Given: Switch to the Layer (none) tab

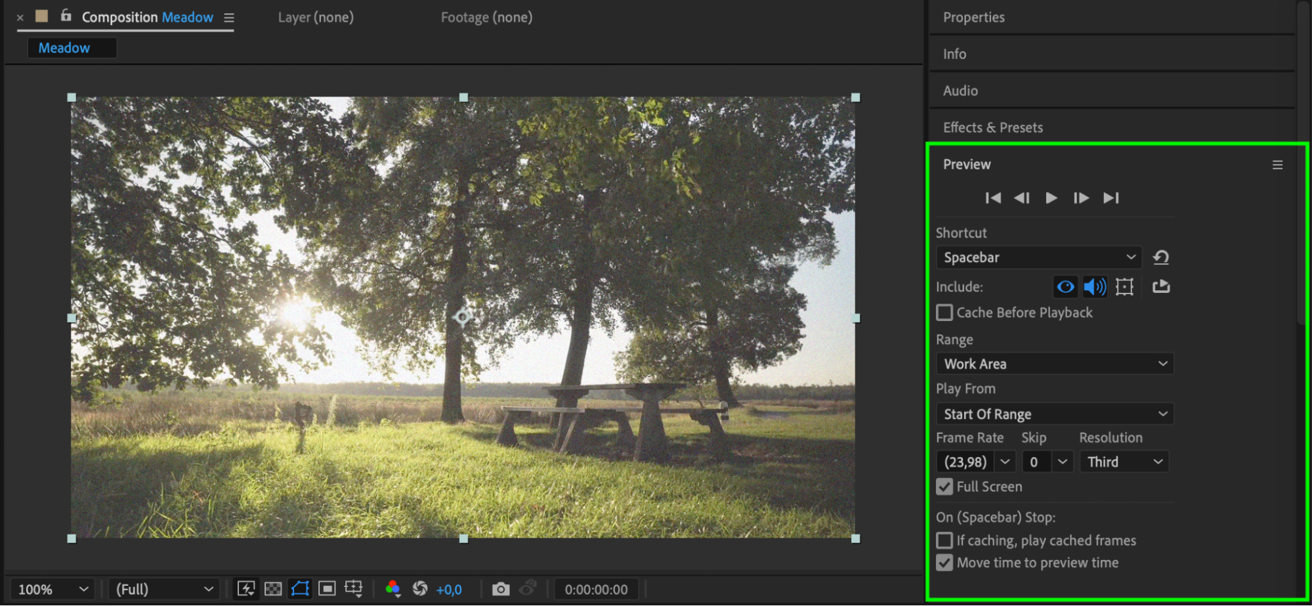Looking at the screenshot, I should pos(316,17).
